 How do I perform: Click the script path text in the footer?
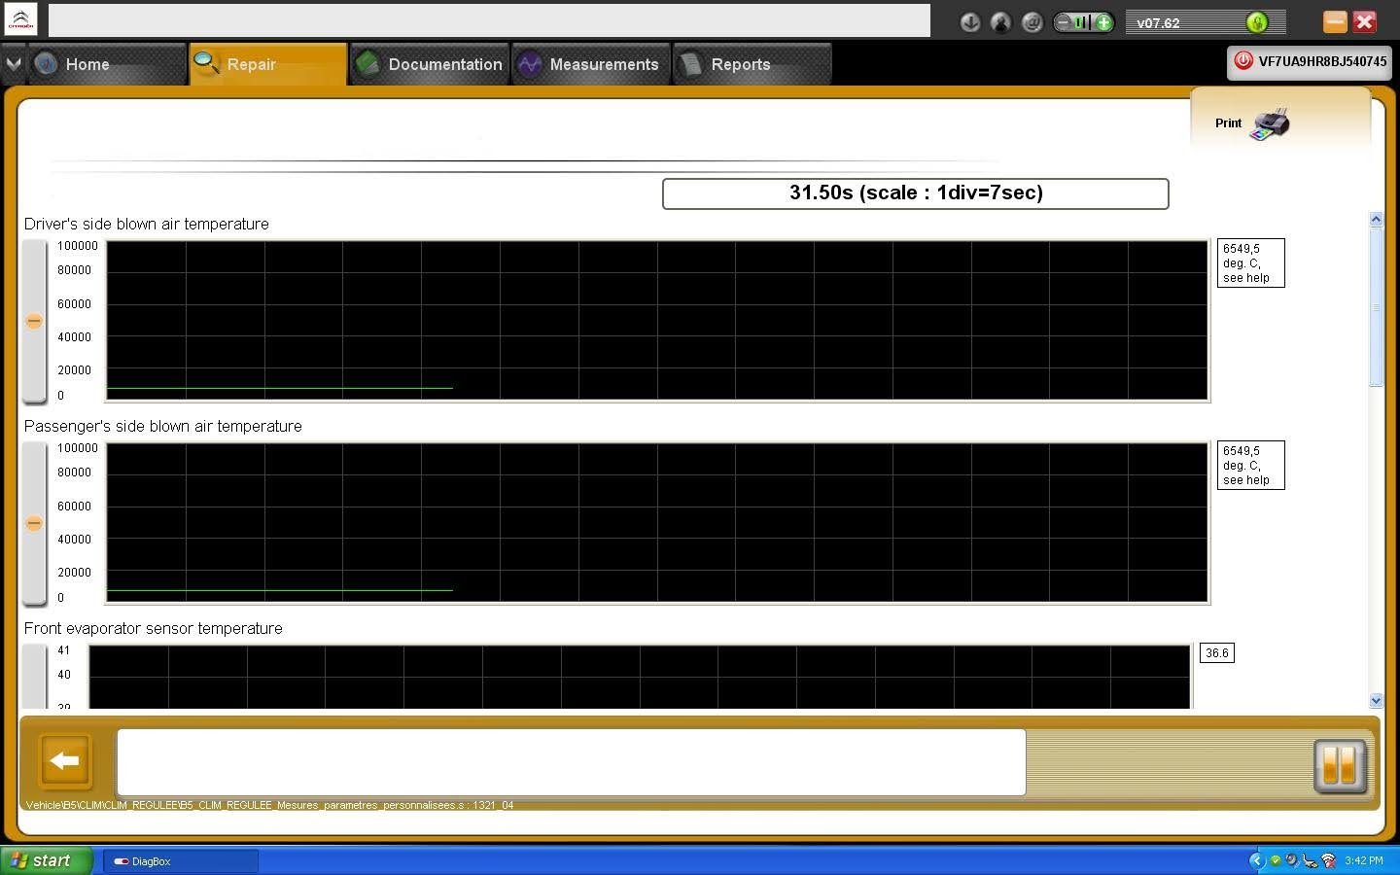pos(269,805)
